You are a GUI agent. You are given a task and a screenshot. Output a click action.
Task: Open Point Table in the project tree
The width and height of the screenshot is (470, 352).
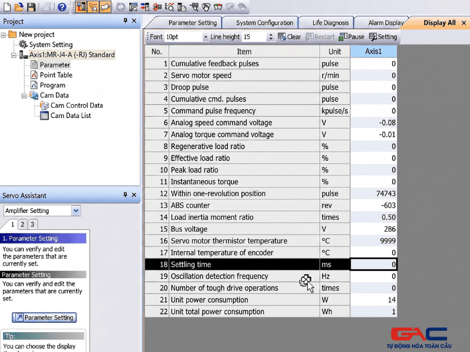pos(56,75)
